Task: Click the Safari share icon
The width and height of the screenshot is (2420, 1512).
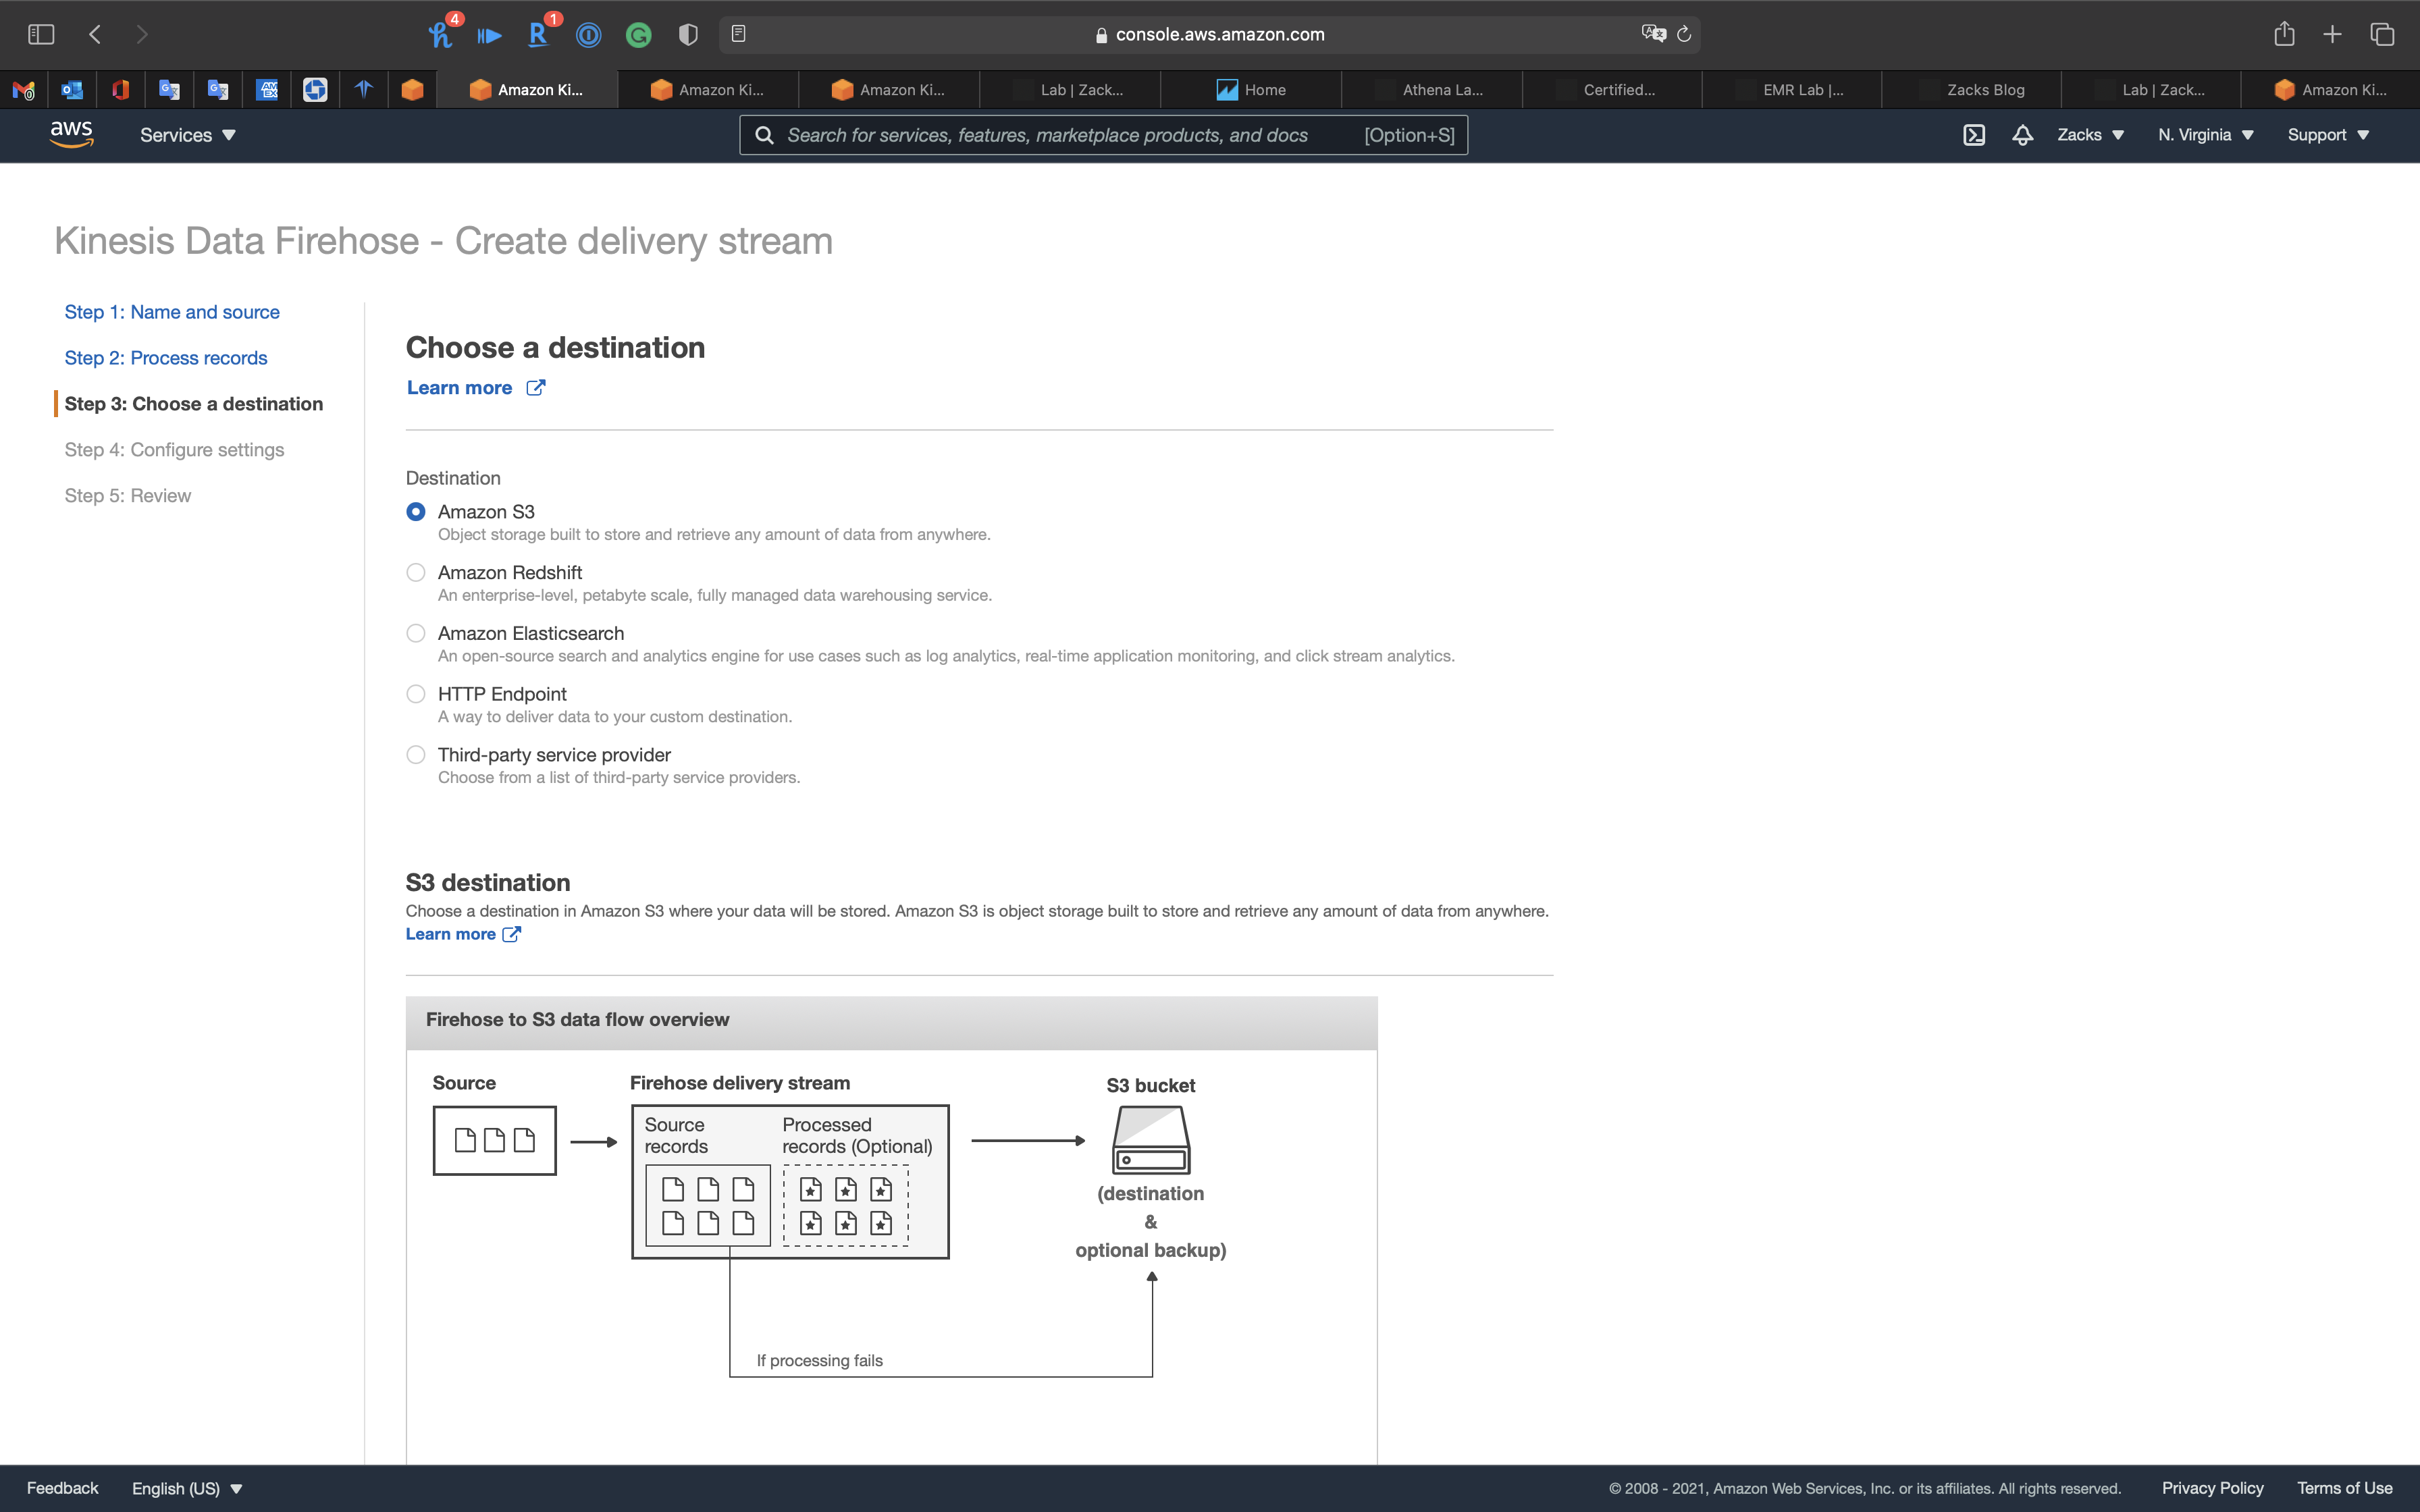Action: tap(2284, 34)
